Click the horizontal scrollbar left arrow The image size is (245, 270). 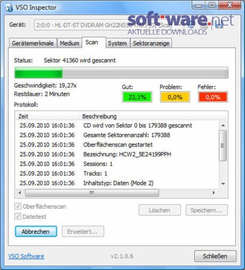pos(20,193)
